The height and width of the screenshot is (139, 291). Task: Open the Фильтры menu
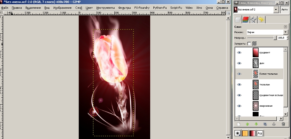124,8
